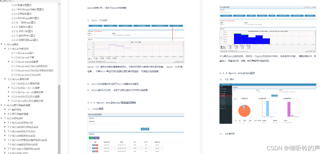Open outline entry 5.1.1 MyCat-web简介
This screenshot has height=154, width=325.
pyautogui.click(x=23, y=53)
